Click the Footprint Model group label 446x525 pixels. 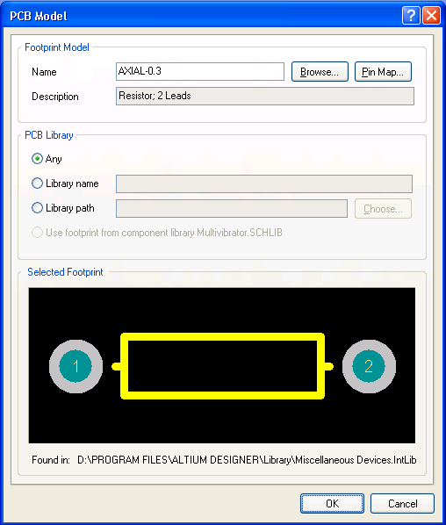[57, 47]
